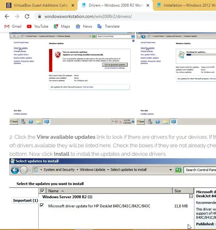
Task: Click Start button in first screenshot taskbar
Action: pos(14,121)
